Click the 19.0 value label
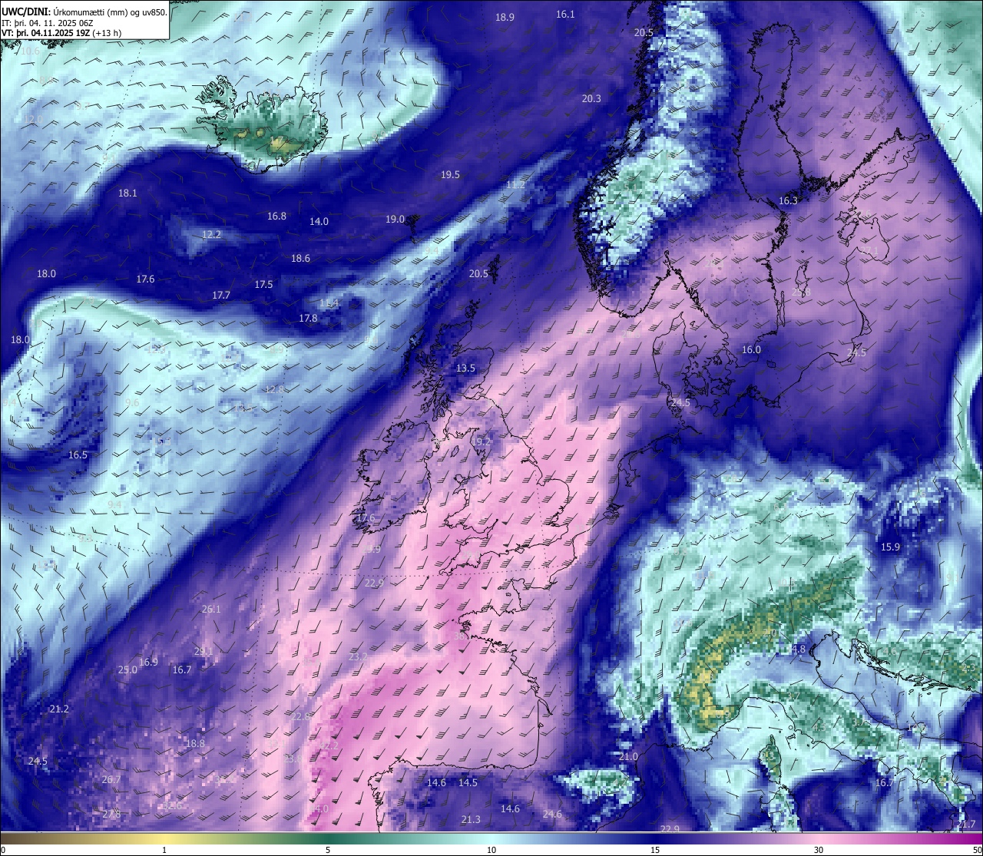983x856 pixels. [395, 220]
